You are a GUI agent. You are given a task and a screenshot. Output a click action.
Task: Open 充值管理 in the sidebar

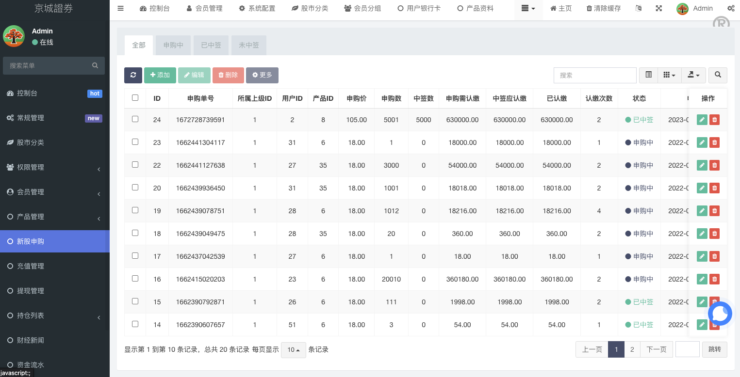coord(31,266)
